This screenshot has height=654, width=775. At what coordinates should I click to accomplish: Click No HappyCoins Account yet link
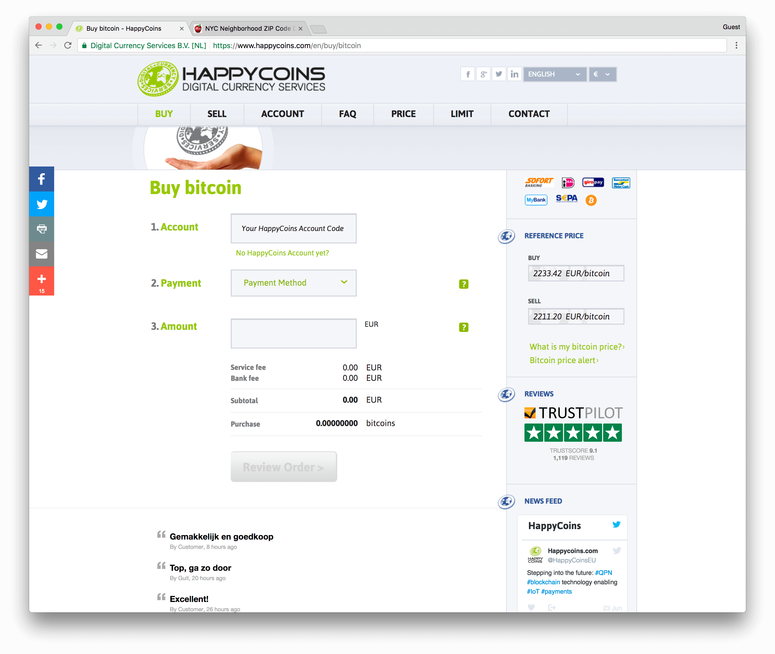tap(283, 253)
